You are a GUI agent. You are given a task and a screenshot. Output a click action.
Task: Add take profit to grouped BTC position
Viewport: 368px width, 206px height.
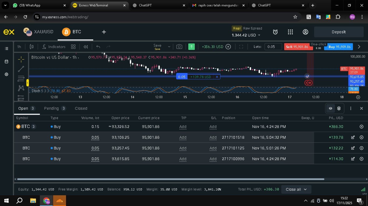pyautogui.click(x=183, y=127)
